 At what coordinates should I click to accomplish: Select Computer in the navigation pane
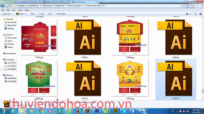(9, 60)
